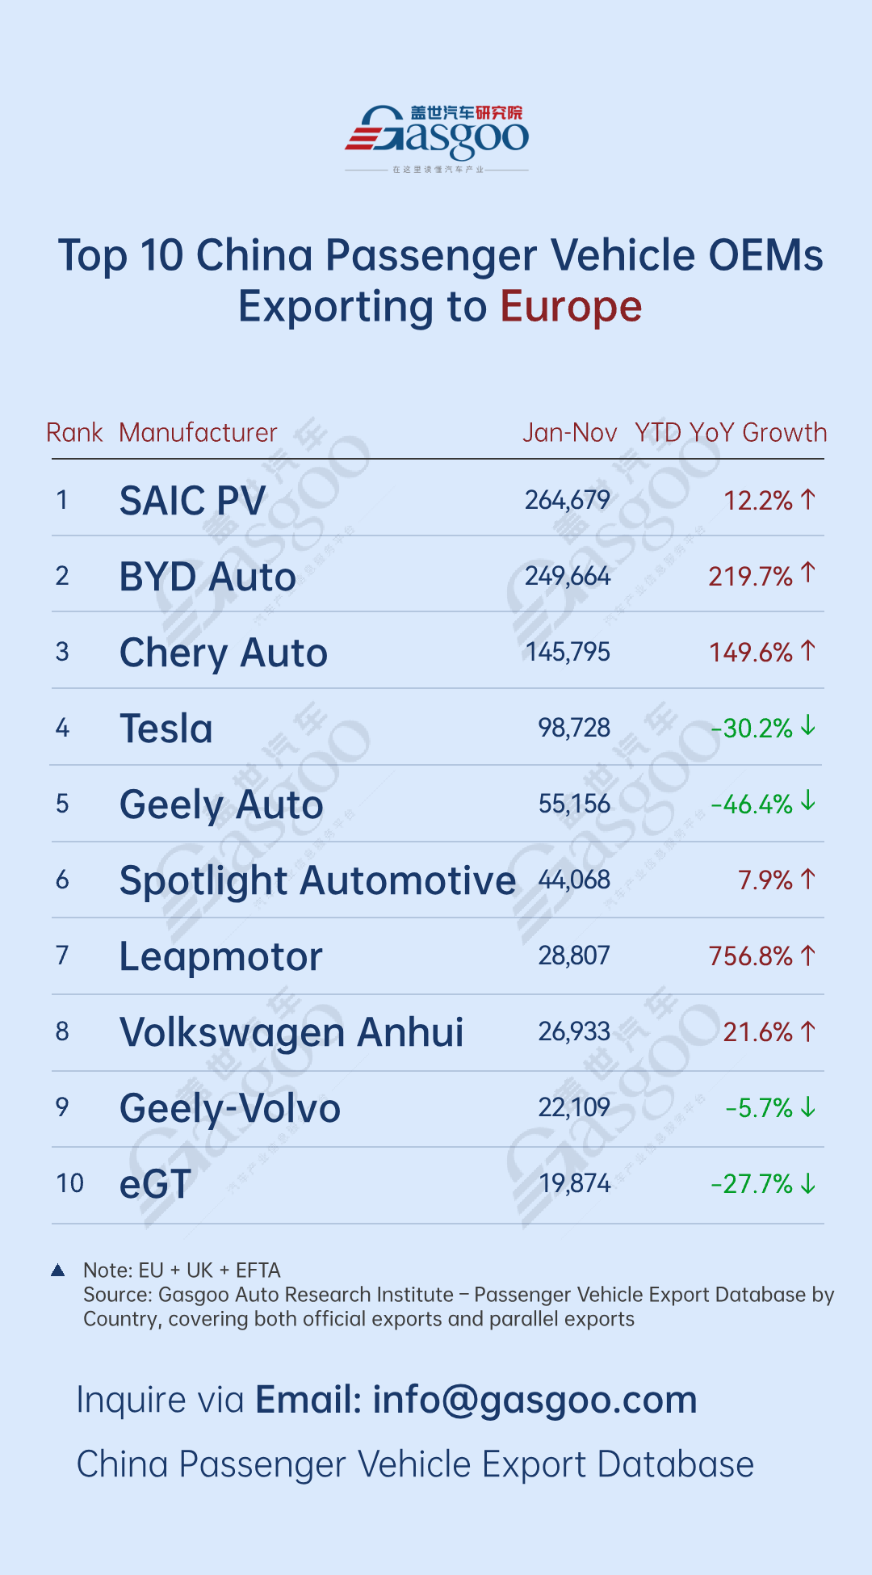Click the YTD YoY Growth header
872x1575 pixels.
click(731, 433)
